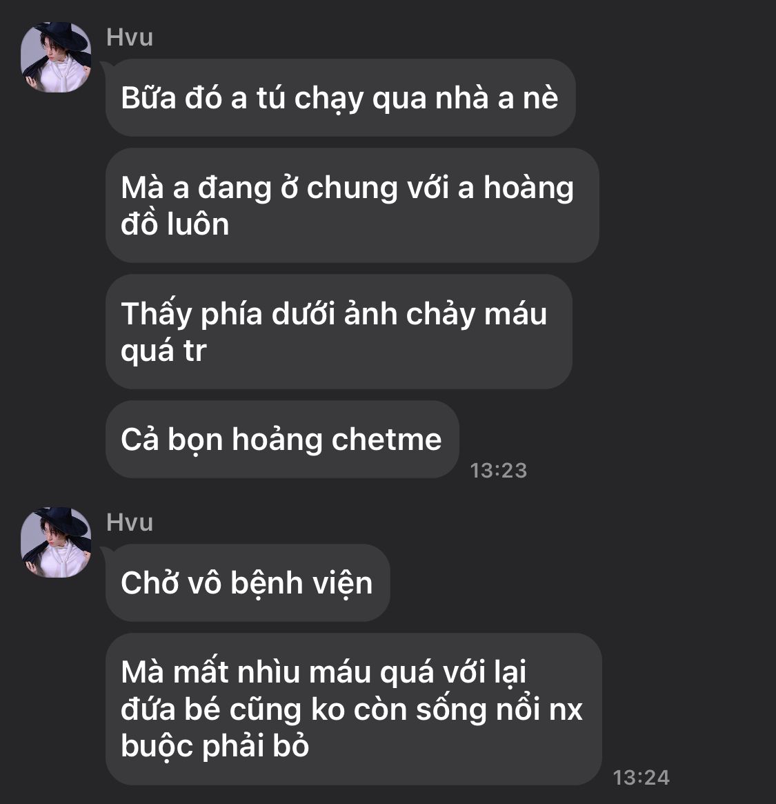Image resolution: width=776 pixels, height=804 pixels.
Task: Click the words "a hoàng" in second message
Action: 516,188
